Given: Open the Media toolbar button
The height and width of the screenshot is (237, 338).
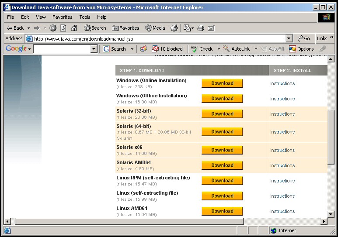Looking at the screenshot, I should (155, 28).
